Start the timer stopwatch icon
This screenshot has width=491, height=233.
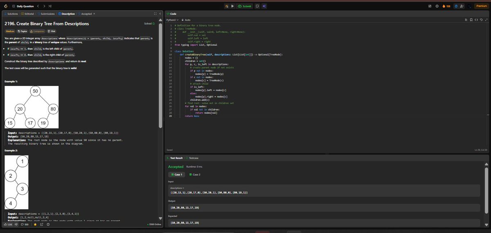456,6
